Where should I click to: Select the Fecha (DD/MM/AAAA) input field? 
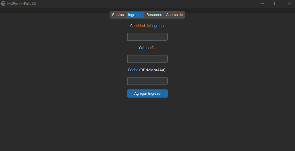pos(147,81)
